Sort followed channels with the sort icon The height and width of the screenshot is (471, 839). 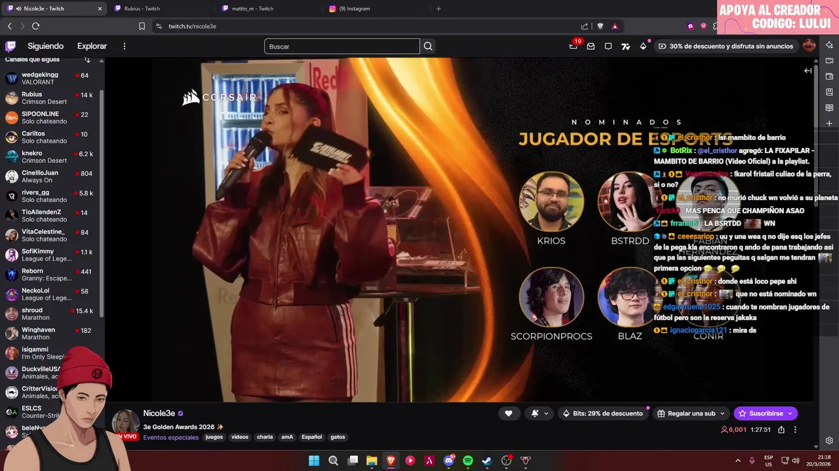pos(87,60)
